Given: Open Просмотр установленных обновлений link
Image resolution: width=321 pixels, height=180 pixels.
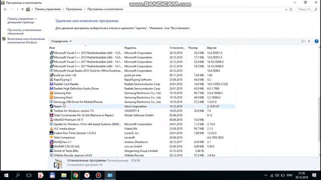Looking at the screenshot, I should 25,31.
